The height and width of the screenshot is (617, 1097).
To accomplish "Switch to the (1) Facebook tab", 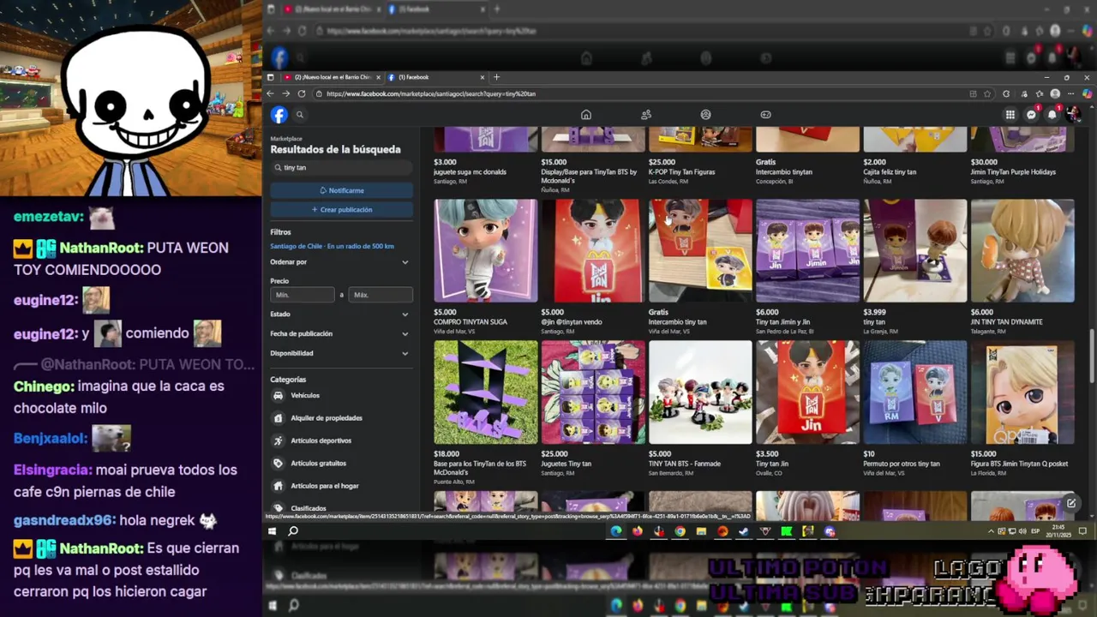I will (435, 77).
